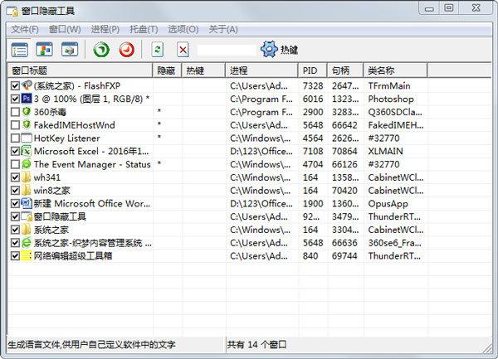Click class name OpusApp
This screenshot has width=498, height=359.
point(388,204)
